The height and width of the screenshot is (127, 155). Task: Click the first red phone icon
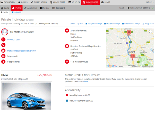[x=3, y=40]
